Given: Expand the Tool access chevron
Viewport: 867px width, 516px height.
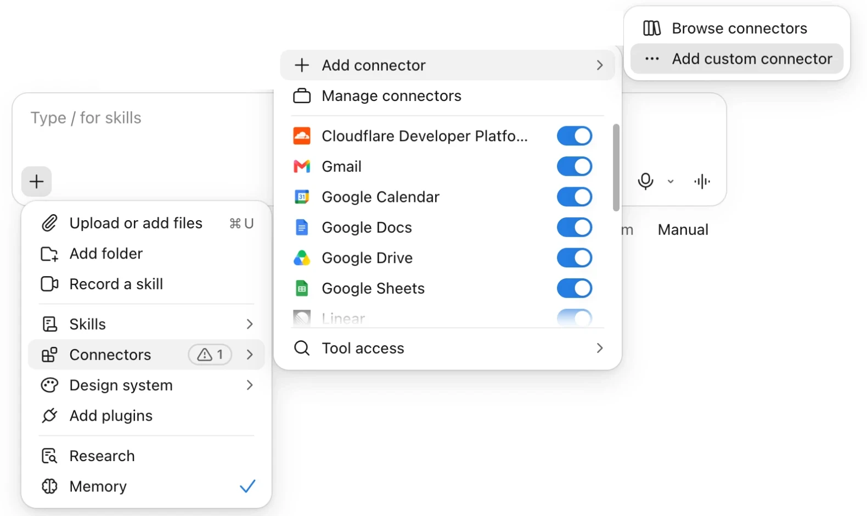Looking at the screenshot, I should pyautogui.click(x=600, y=348).
